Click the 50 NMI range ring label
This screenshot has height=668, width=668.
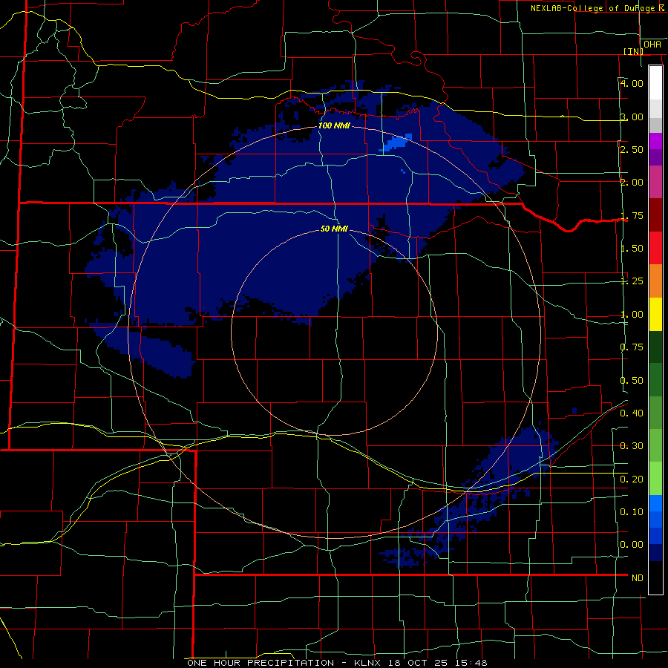coord(334,229)
